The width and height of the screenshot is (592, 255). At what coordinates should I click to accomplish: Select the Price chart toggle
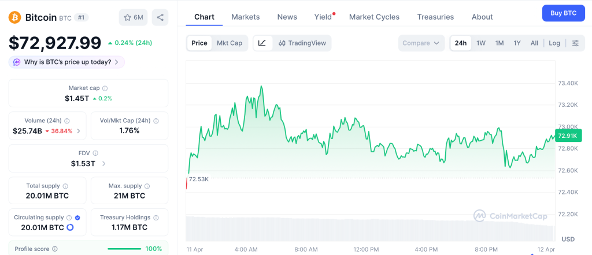(x=199, y=43)
